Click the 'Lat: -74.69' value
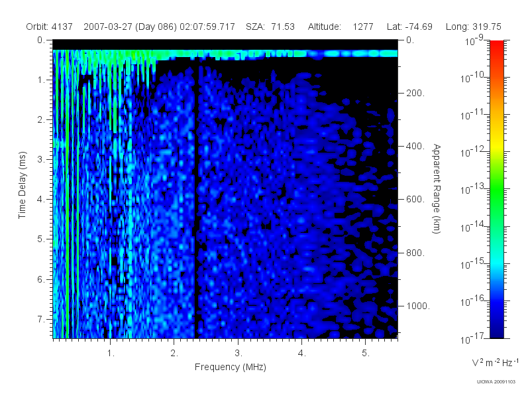Image resolution: width=530 pixels, height=398 pixels. pos(409,27)
